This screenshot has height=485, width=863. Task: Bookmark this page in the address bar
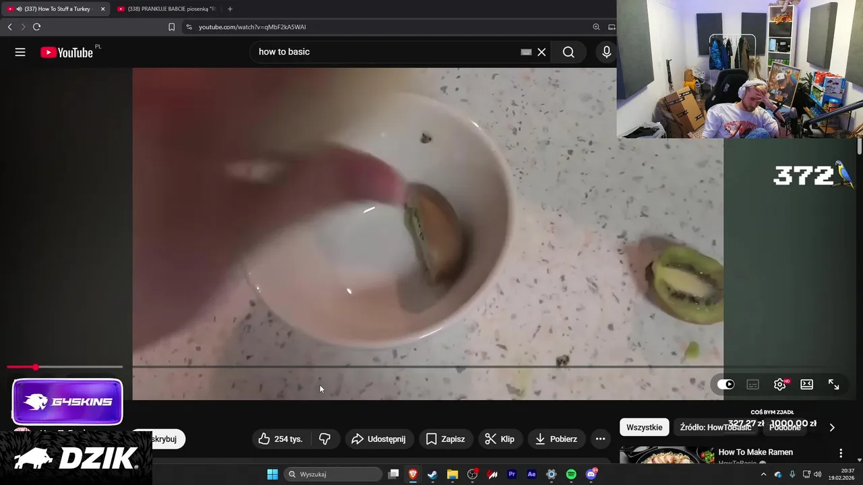pos(171,27)
